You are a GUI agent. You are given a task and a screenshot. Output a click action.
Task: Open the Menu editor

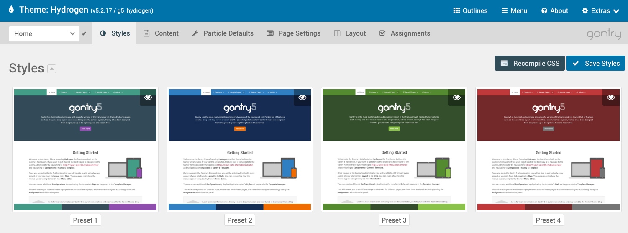[514, 11]
